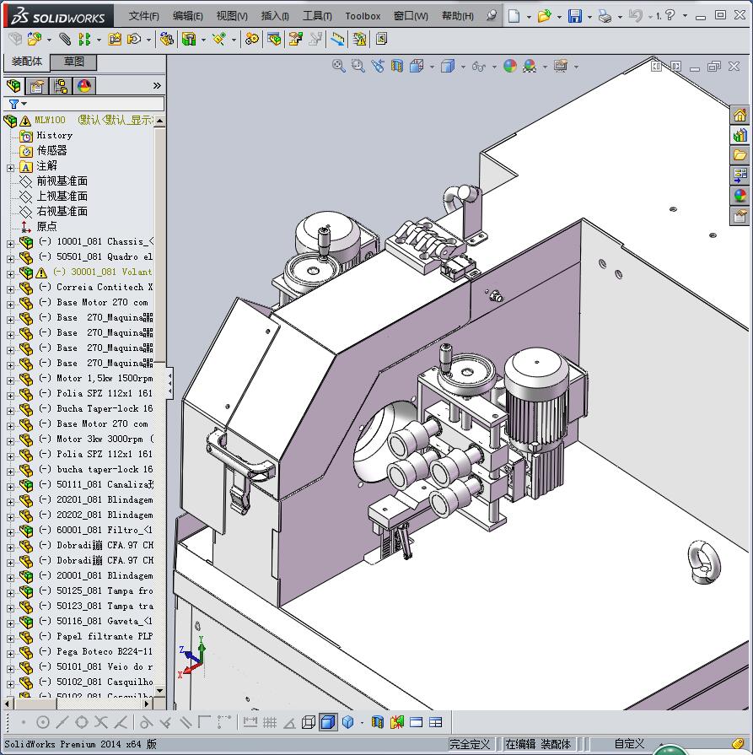Click the Linear Component Pattern icon

tap(84, 39)
